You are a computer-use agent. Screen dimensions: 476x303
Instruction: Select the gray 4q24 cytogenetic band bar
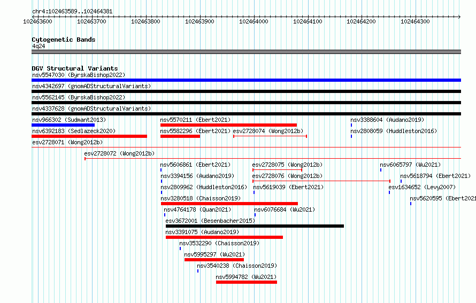pyautogui.click(x=246, y=52)
